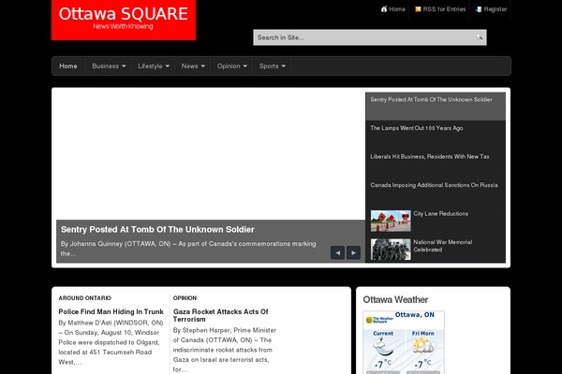This screenshot has width=562, height=374.
Task: Click the Ottawa SQUARE site logo
Action: 124,19
